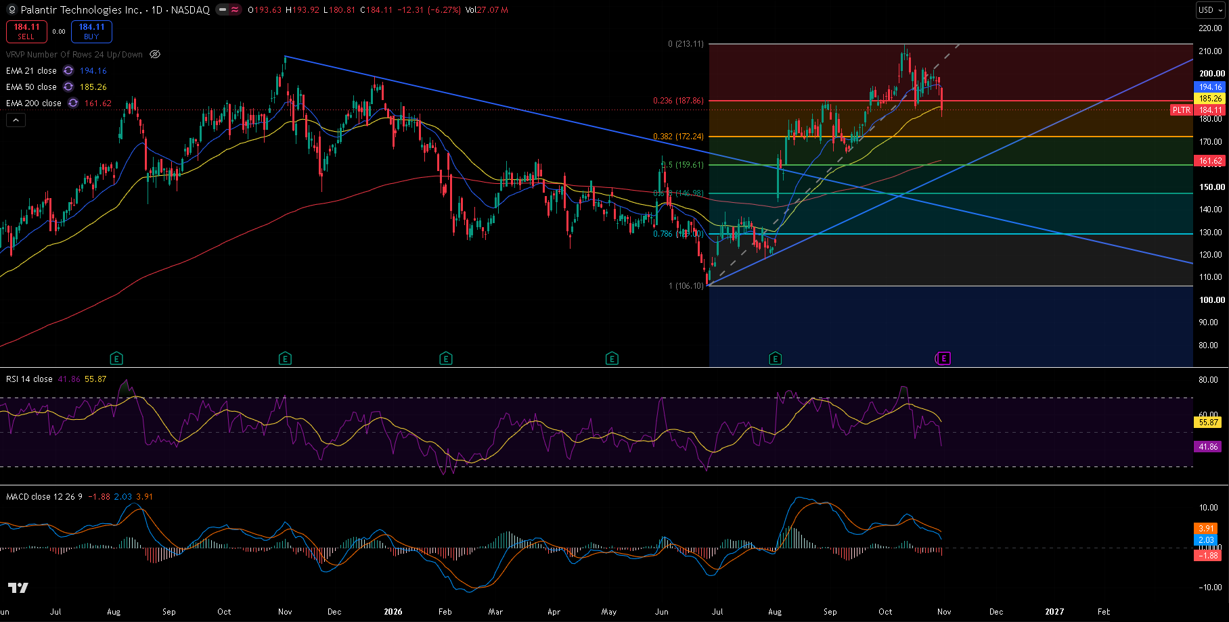Select the RSI 14 close legend

(x=29, y=379)
